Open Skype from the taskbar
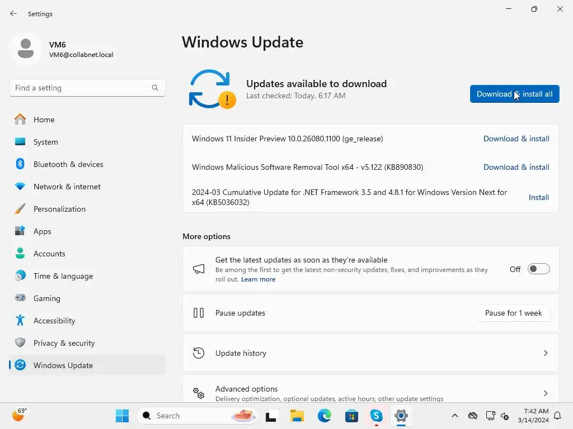Image resolution: width=573 pixels, height=429 pixels. (x=376, y=416)
